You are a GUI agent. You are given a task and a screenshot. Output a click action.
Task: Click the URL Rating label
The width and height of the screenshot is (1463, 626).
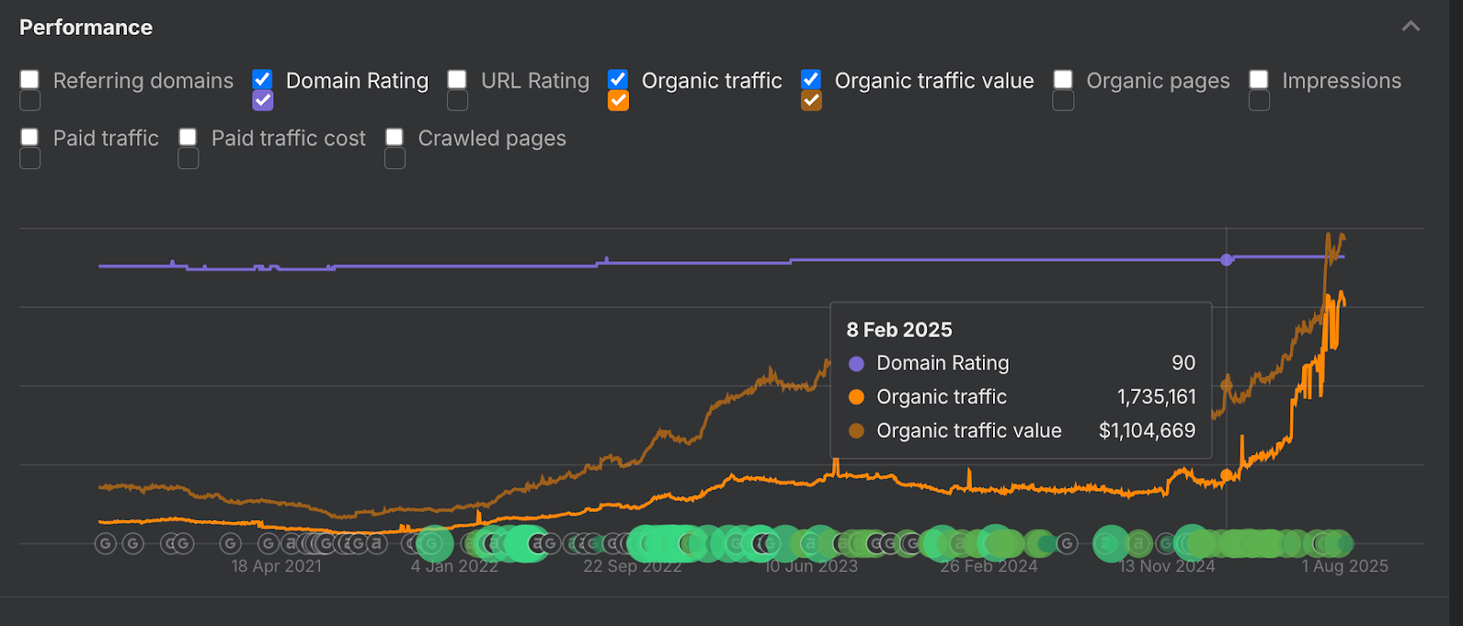[x=535, y=80]
